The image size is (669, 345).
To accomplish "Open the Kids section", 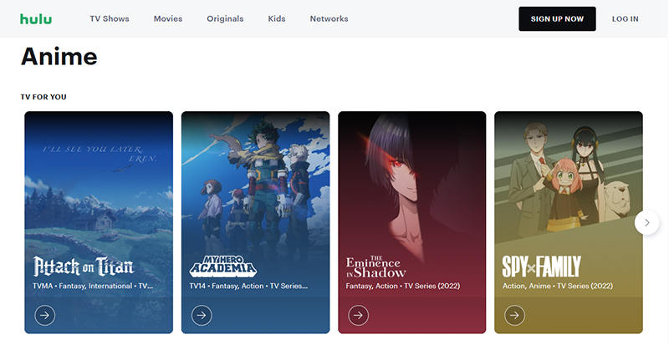I will [277, 18].
